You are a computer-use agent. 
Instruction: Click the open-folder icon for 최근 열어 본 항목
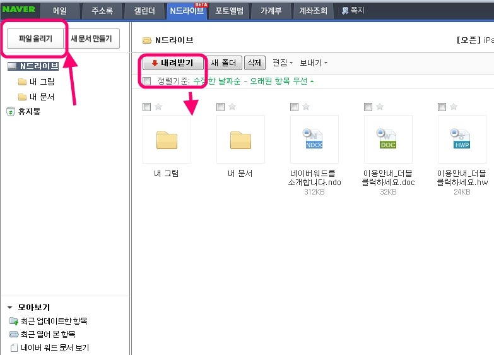tap(13, 334)
